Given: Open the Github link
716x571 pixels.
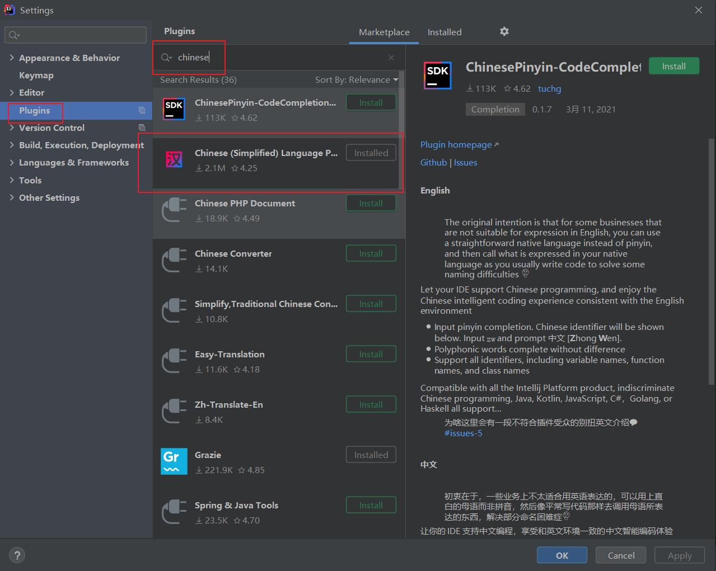Looking at the screenshot, I should 434,163.
